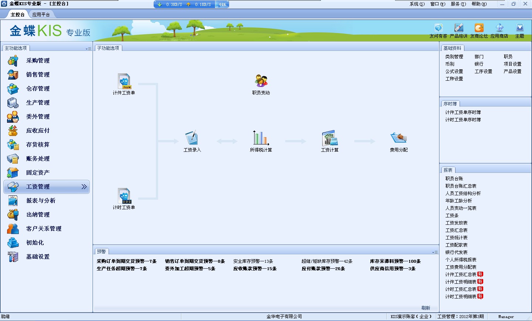The image size is (532, 321).
Task: Launch the 工资录入 icon
Action: click(192, 138)
